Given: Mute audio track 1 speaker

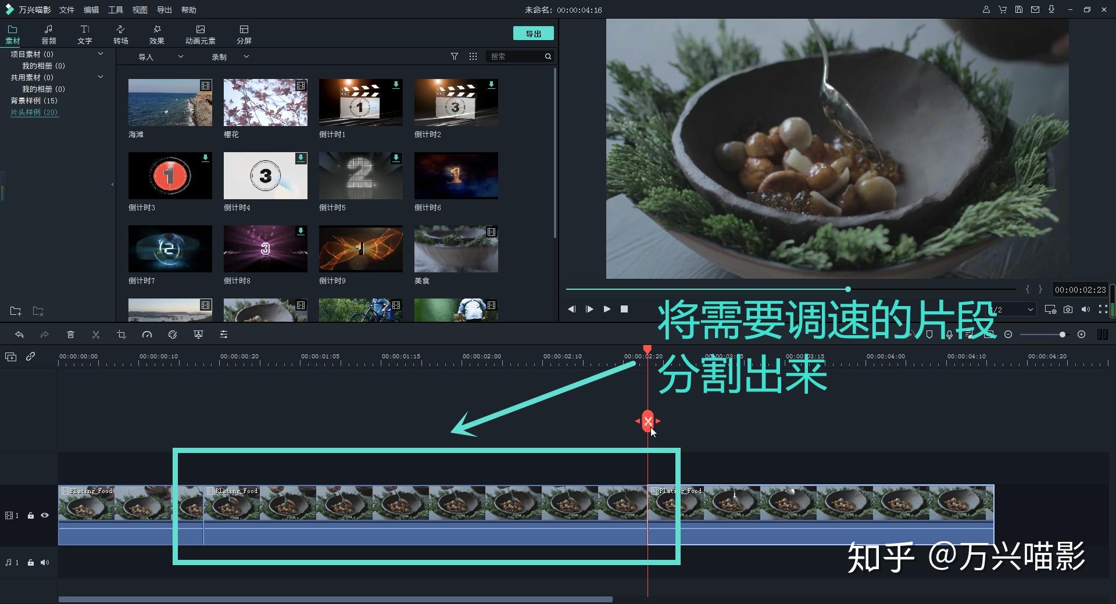Looking at the screenshot, I should (45, 562).
